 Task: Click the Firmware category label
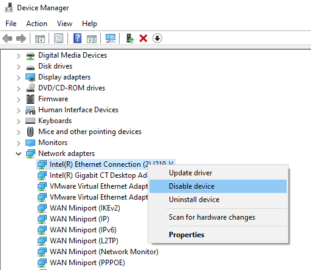[53, 99]
